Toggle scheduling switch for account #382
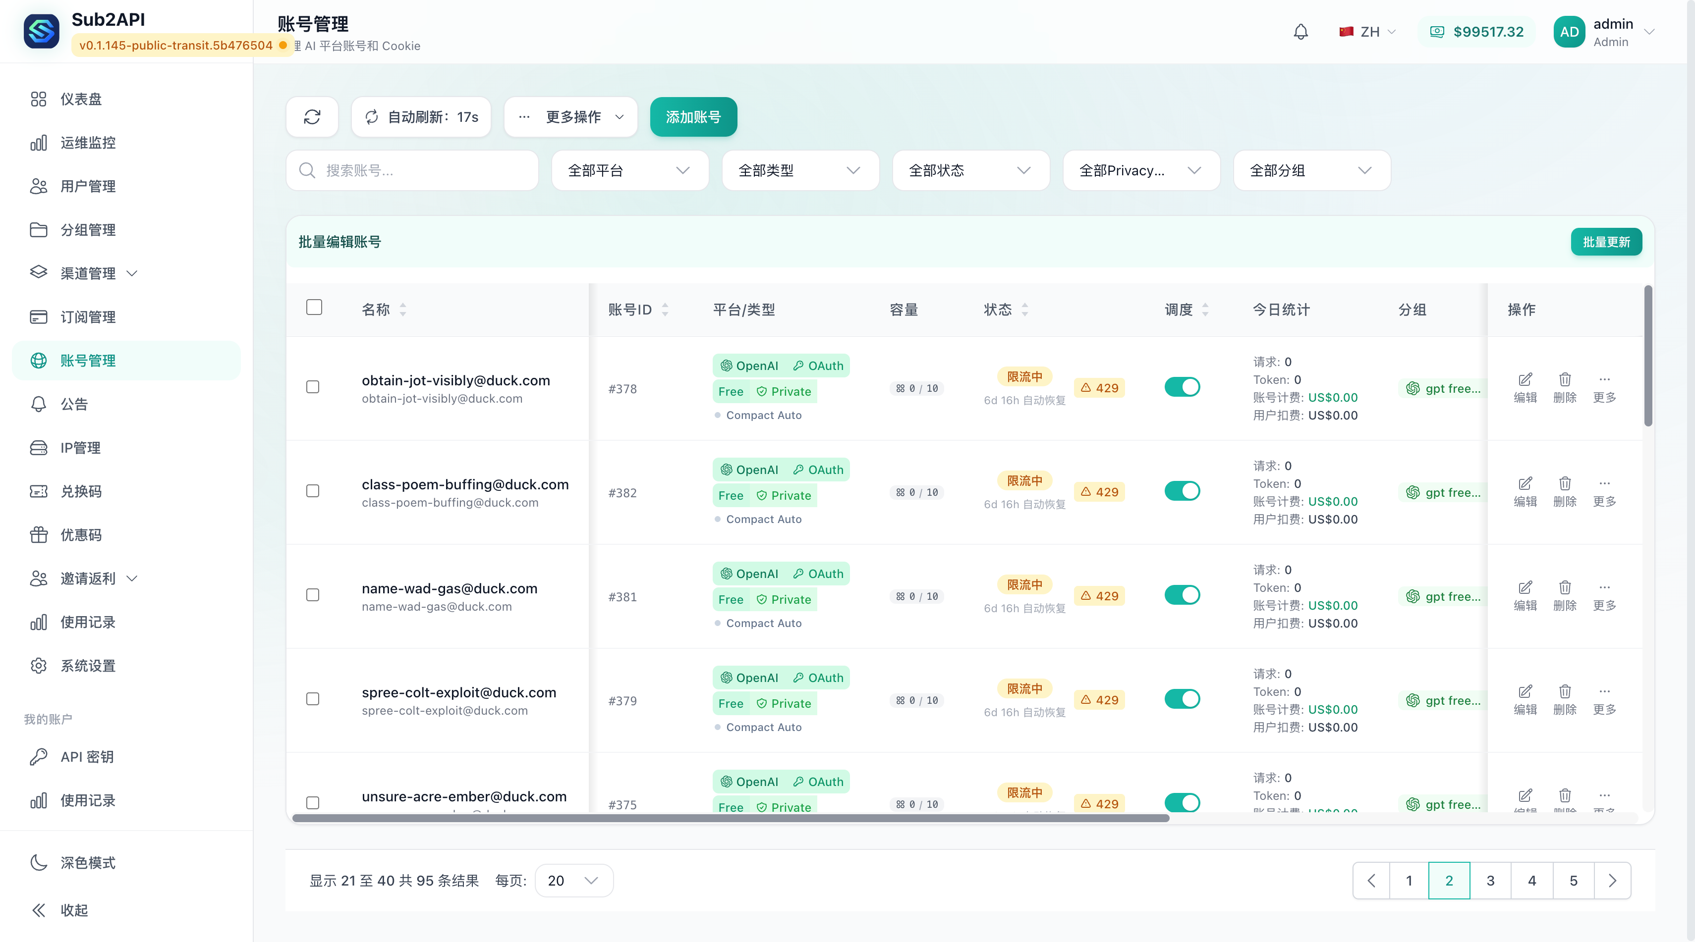Screen dimensions: 1695x942 click(1182, 490)
